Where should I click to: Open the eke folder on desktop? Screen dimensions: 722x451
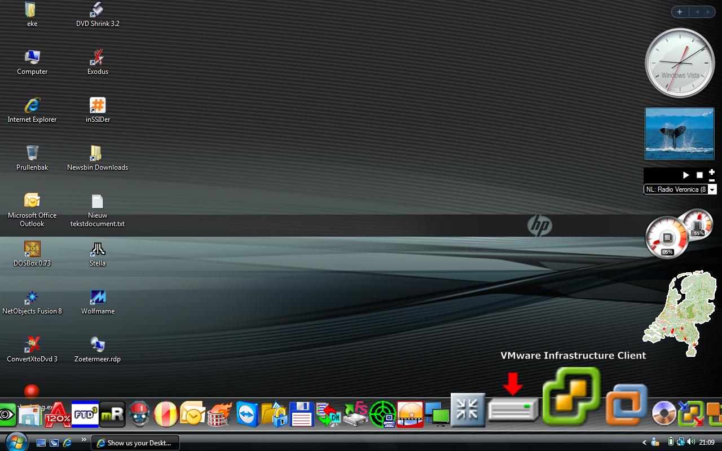click(x=32, y=14)
